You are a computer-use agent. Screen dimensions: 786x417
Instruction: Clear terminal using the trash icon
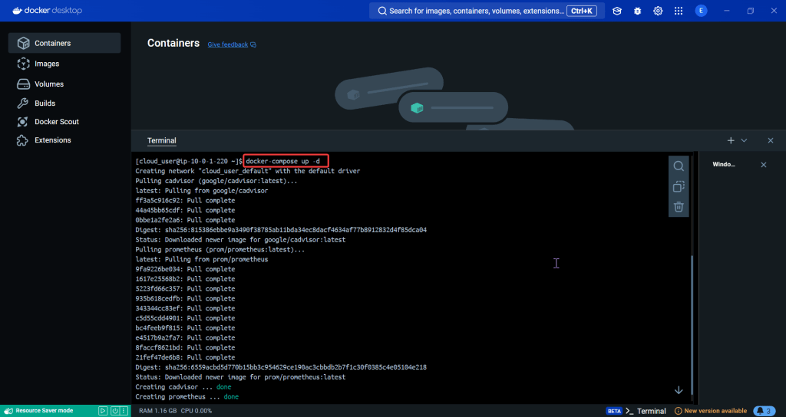click(x=679, y=207)
